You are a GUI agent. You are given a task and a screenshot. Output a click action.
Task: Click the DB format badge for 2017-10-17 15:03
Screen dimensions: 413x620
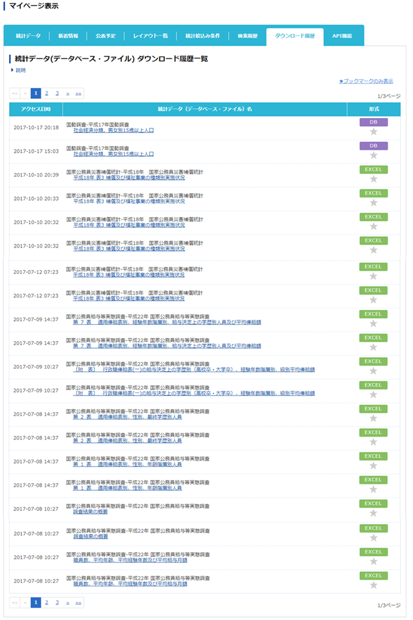[373, 146]
